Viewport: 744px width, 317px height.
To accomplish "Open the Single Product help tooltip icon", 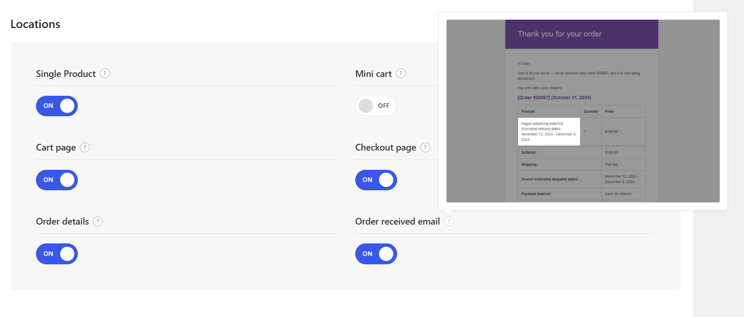I will click(105, 74).
